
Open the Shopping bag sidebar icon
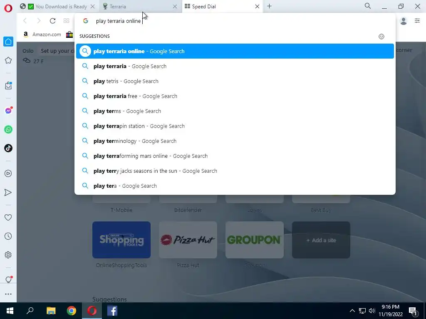tap(8, 86)
